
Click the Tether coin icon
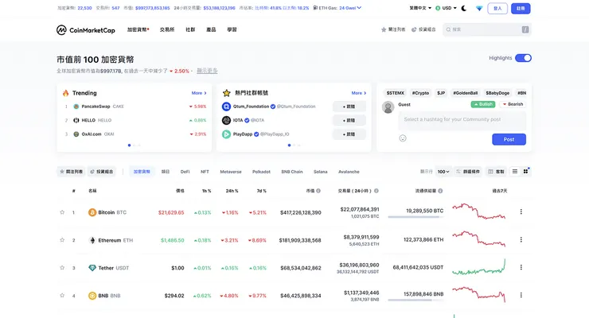click(92, 268)
